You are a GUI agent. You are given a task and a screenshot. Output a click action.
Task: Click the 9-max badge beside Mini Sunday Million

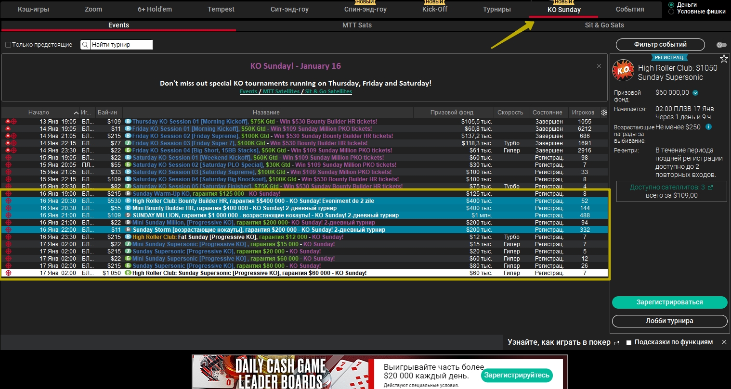coord(128,223)
